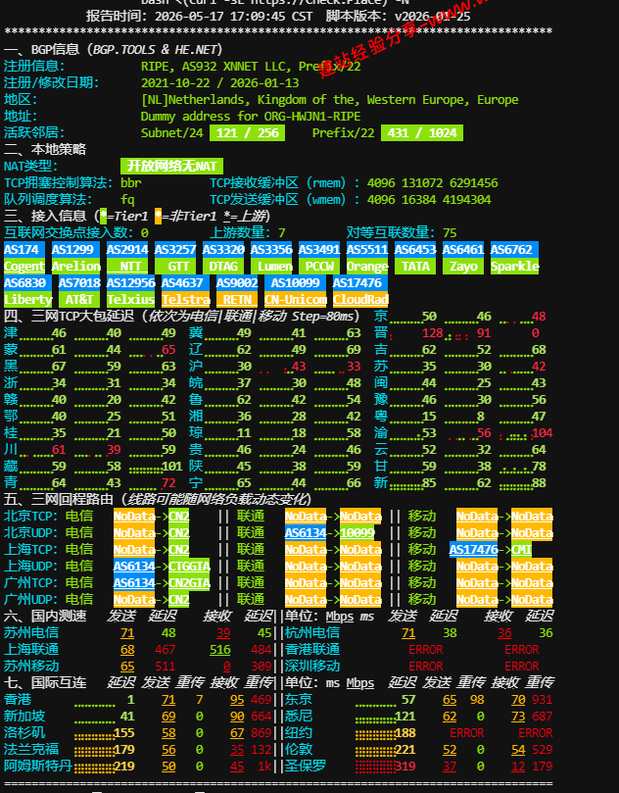
Task: Click the CN2GIA label in Guangzhou TCP row
Action: click(189, 583)
